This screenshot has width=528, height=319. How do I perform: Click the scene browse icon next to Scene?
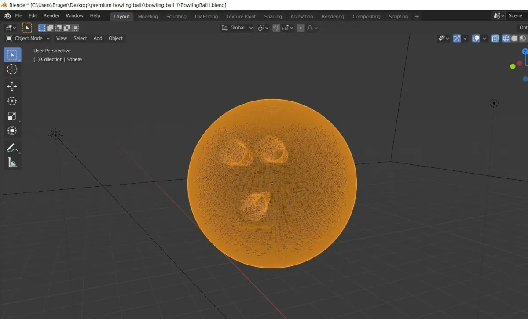click(x=499, y=16)
